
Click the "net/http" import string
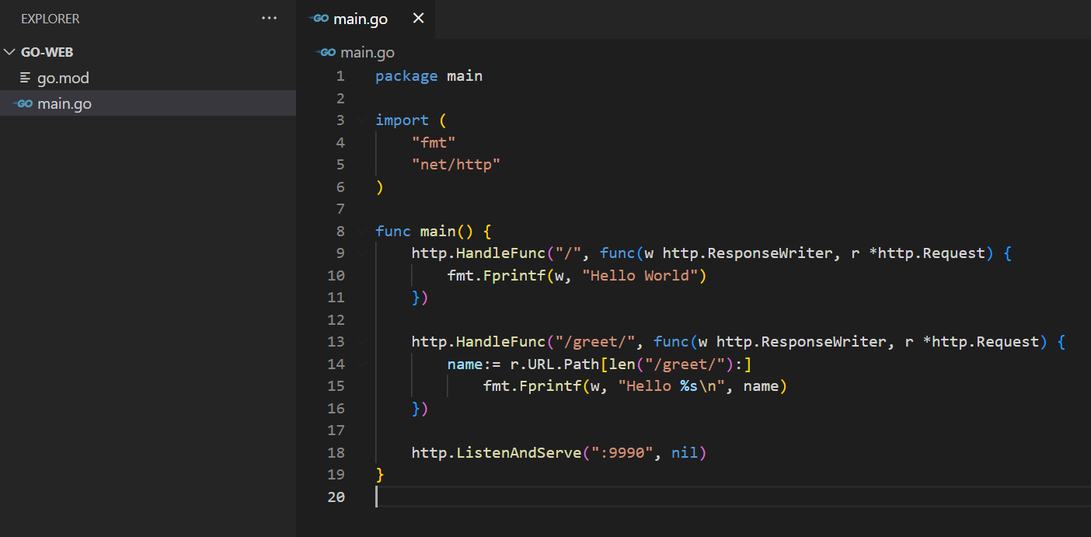[456, 165]
